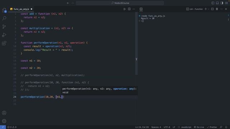Click the signature help popup for performOperation
Screen dimensions: 230x129
(x=100, y=91)
